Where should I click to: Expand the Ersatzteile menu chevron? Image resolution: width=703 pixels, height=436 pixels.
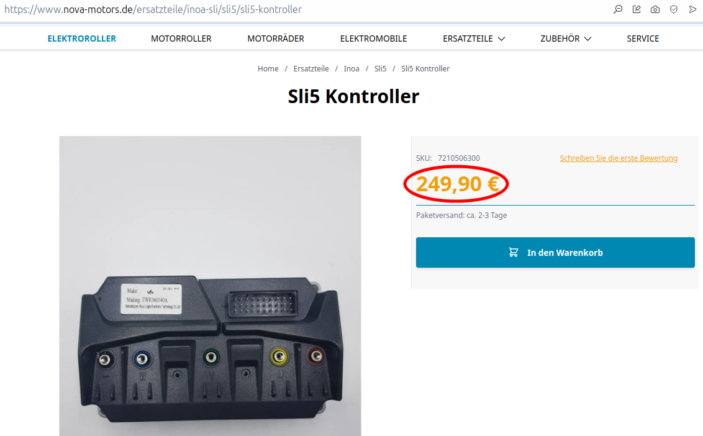pyautogui.click(x=502, y=39)
